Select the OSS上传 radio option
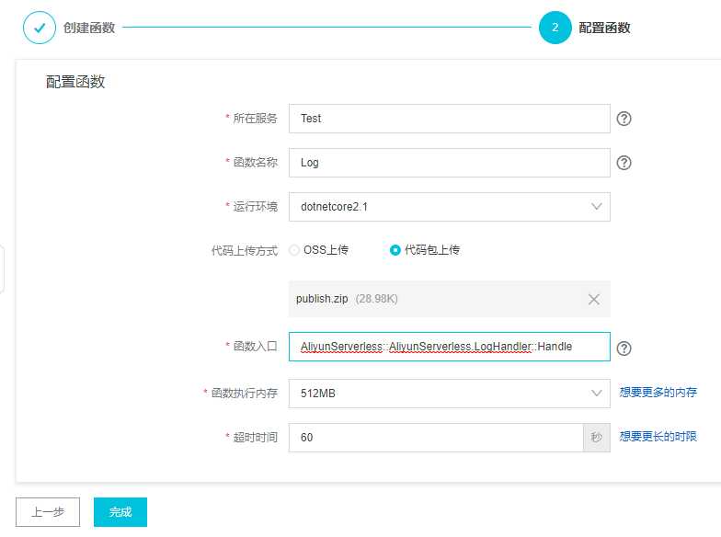721x537 pixels. pos(294,250)
